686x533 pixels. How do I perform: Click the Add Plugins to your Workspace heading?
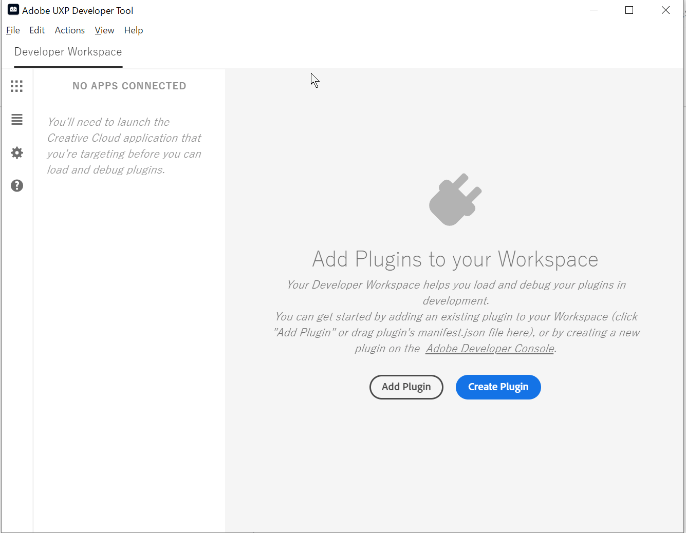[x=455, y=259]
